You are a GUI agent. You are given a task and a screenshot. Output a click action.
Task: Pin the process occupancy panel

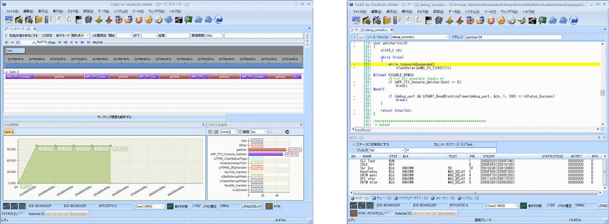(301, 125)
